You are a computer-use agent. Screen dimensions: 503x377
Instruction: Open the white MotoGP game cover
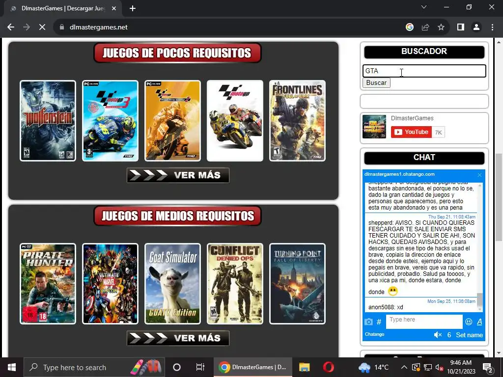coord(235,121)
